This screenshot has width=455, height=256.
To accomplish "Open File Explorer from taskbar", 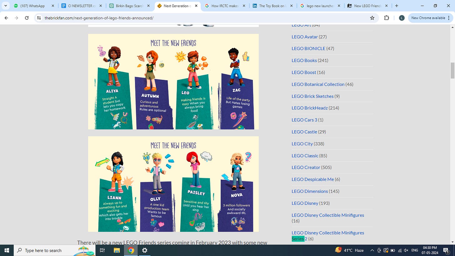I will (117, 250).
